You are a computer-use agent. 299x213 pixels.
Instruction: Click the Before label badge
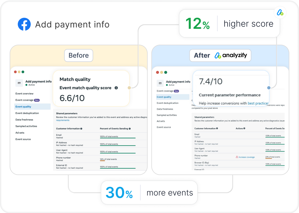pos(79,55)
